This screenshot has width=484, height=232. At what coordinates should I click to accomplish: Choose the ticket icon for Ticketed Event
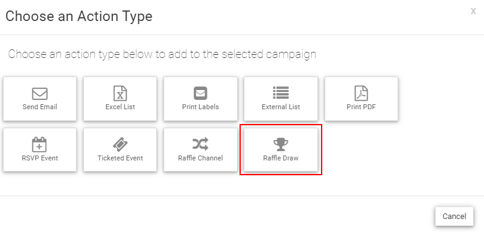click(120, 144)
